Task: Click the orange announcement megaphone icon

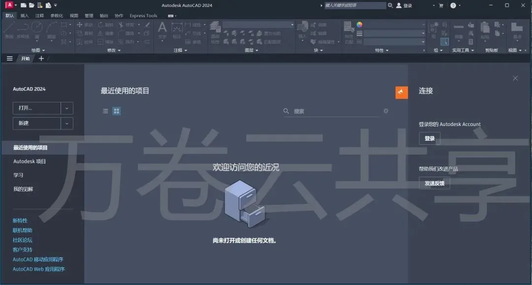Action: click(401, 92)
